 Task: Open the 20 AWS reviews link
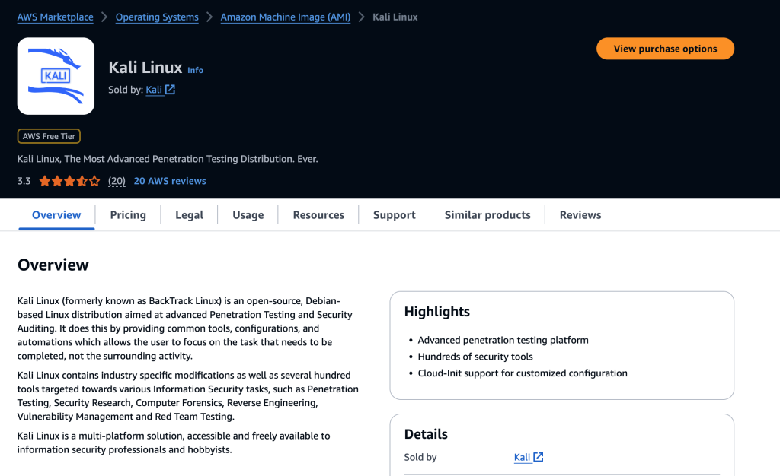click(169, 181)
